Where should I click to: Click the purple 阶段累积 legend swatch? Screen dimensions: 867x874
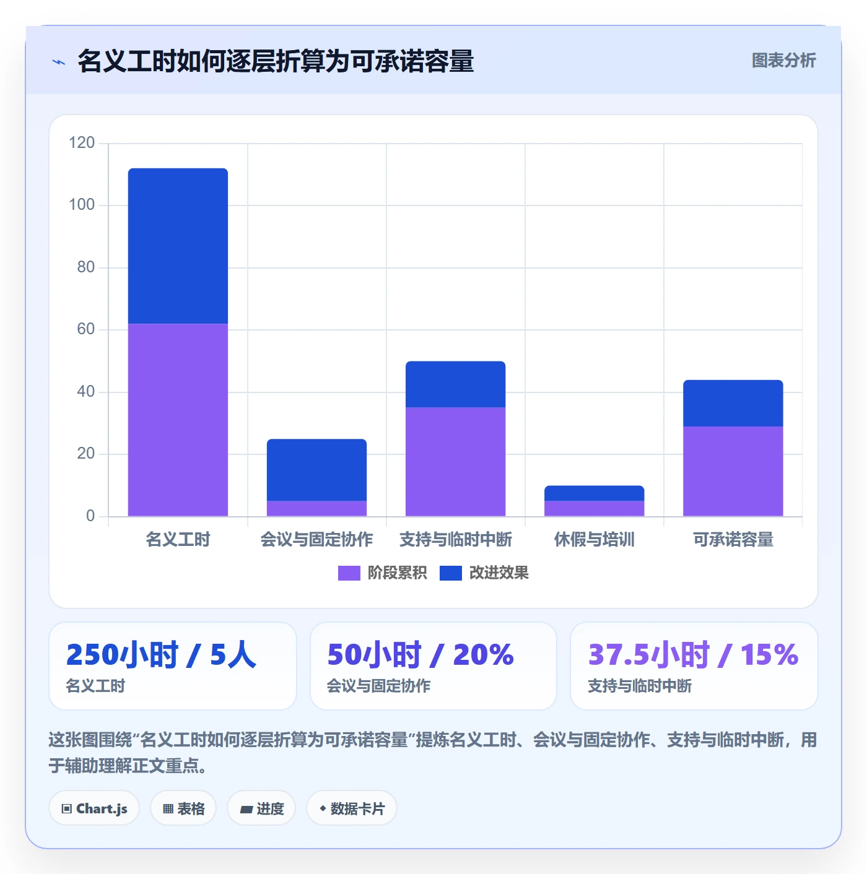pos(349,573)
